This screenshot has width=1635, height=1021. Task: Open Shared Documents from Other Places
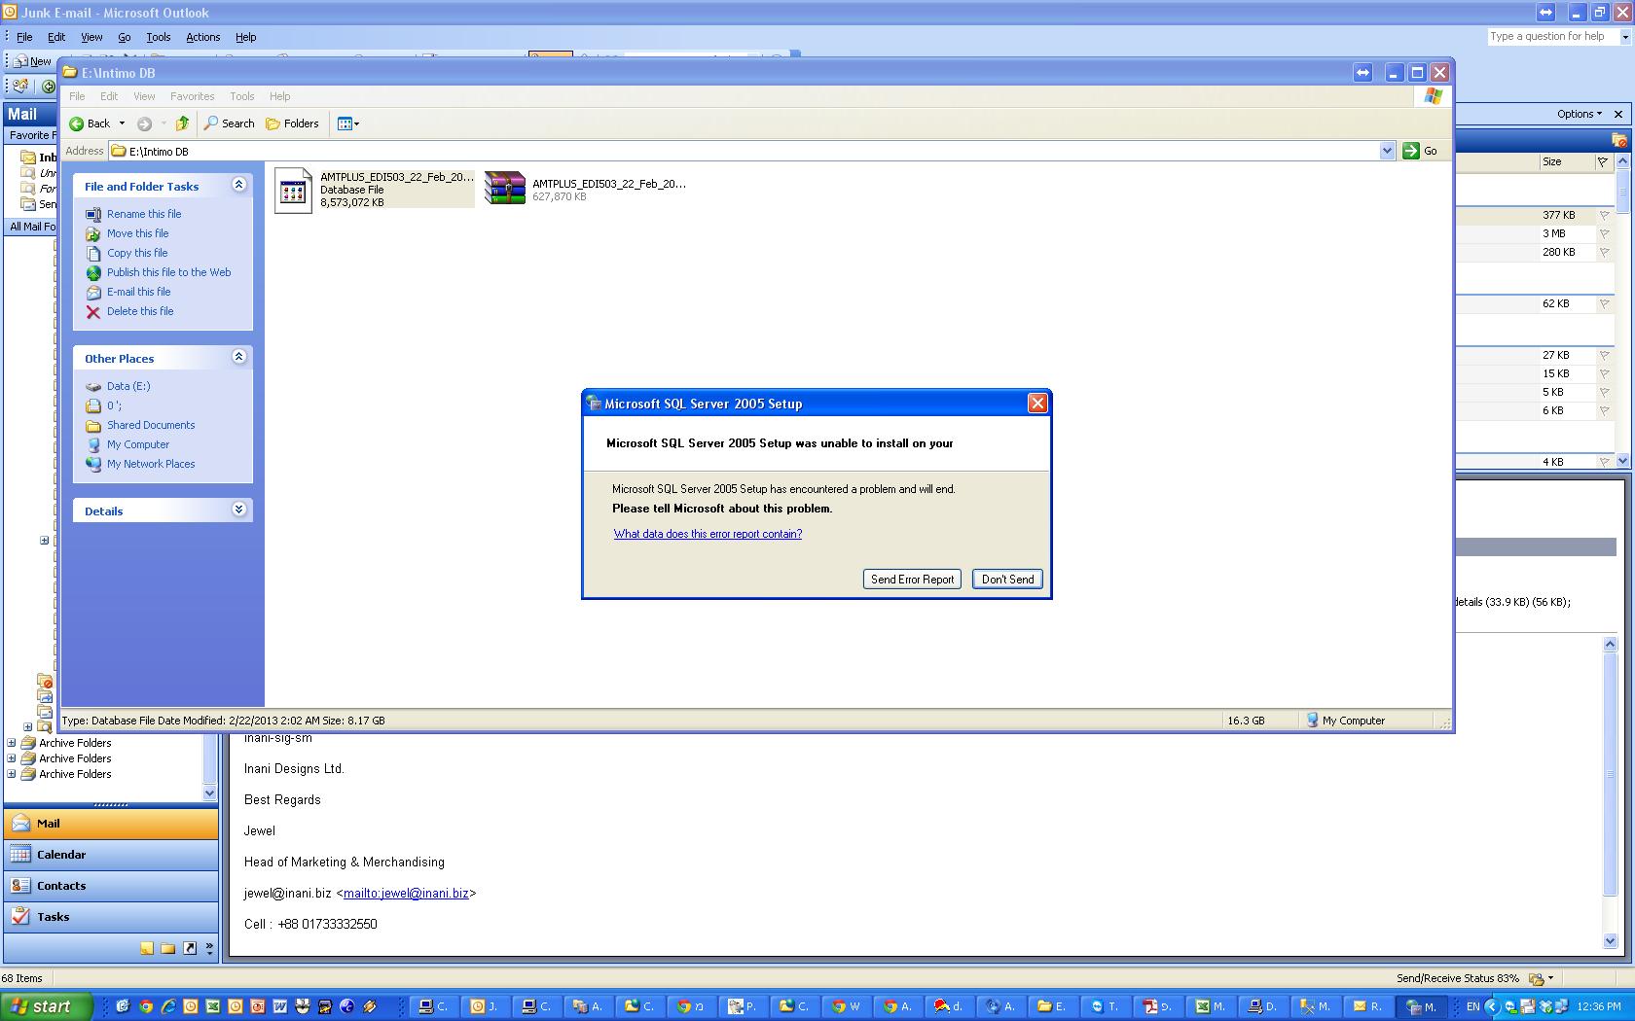151,425
